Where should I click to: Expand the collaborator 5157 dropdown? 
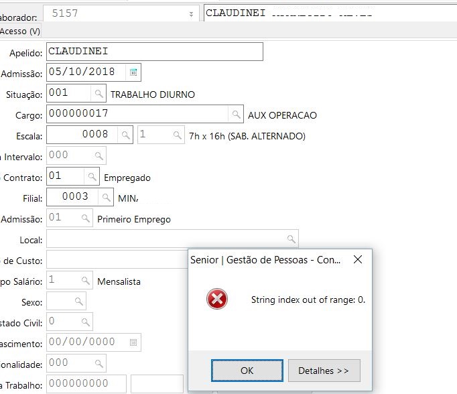[x=191, y=14]
